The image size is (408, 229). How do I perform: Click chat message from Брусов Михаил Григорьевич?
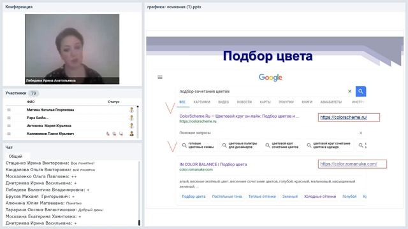coord(40,197)
